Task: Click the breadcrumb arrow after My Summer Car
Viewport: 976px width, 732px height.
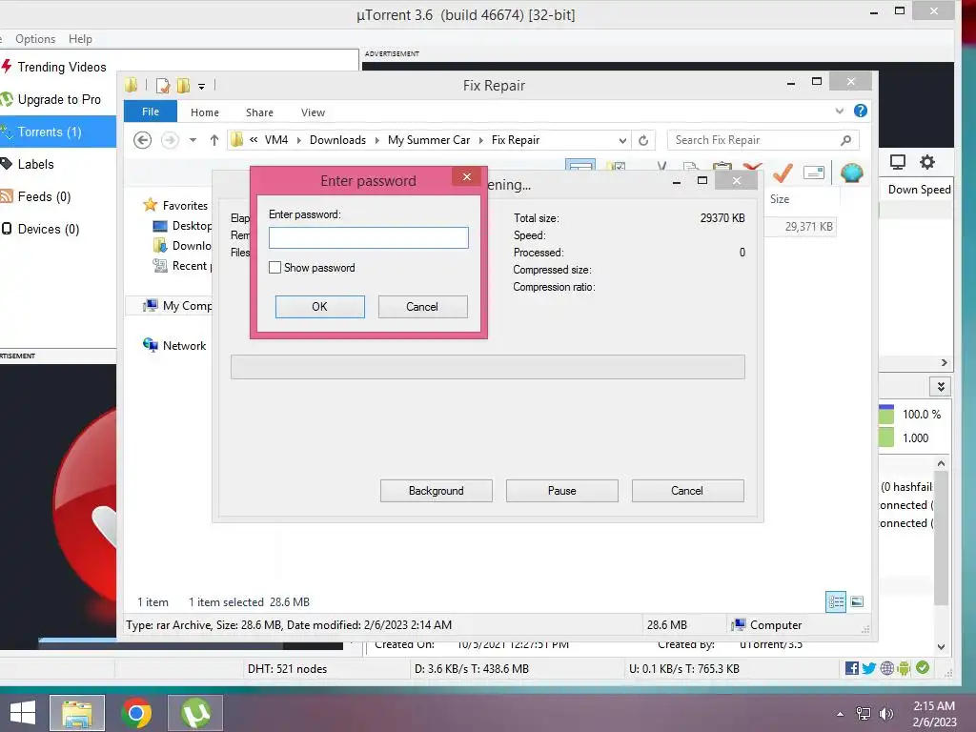Action: (x=480, y=140)
